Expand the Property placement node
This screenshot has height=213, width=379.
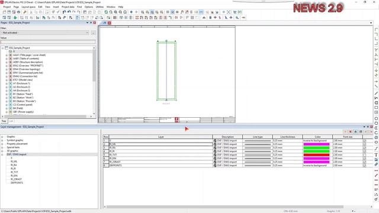[x=2, y=144]
